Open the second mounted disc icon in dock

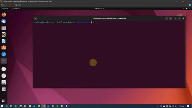coord(4,76)
